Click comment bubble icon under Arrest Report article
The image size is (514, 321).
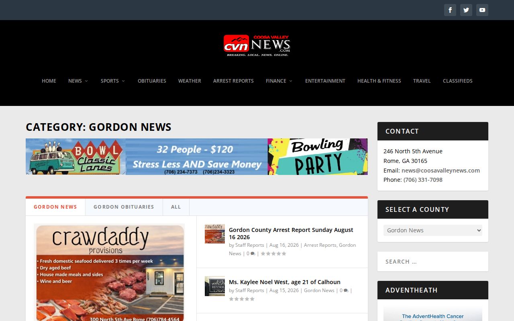(253, 254)
